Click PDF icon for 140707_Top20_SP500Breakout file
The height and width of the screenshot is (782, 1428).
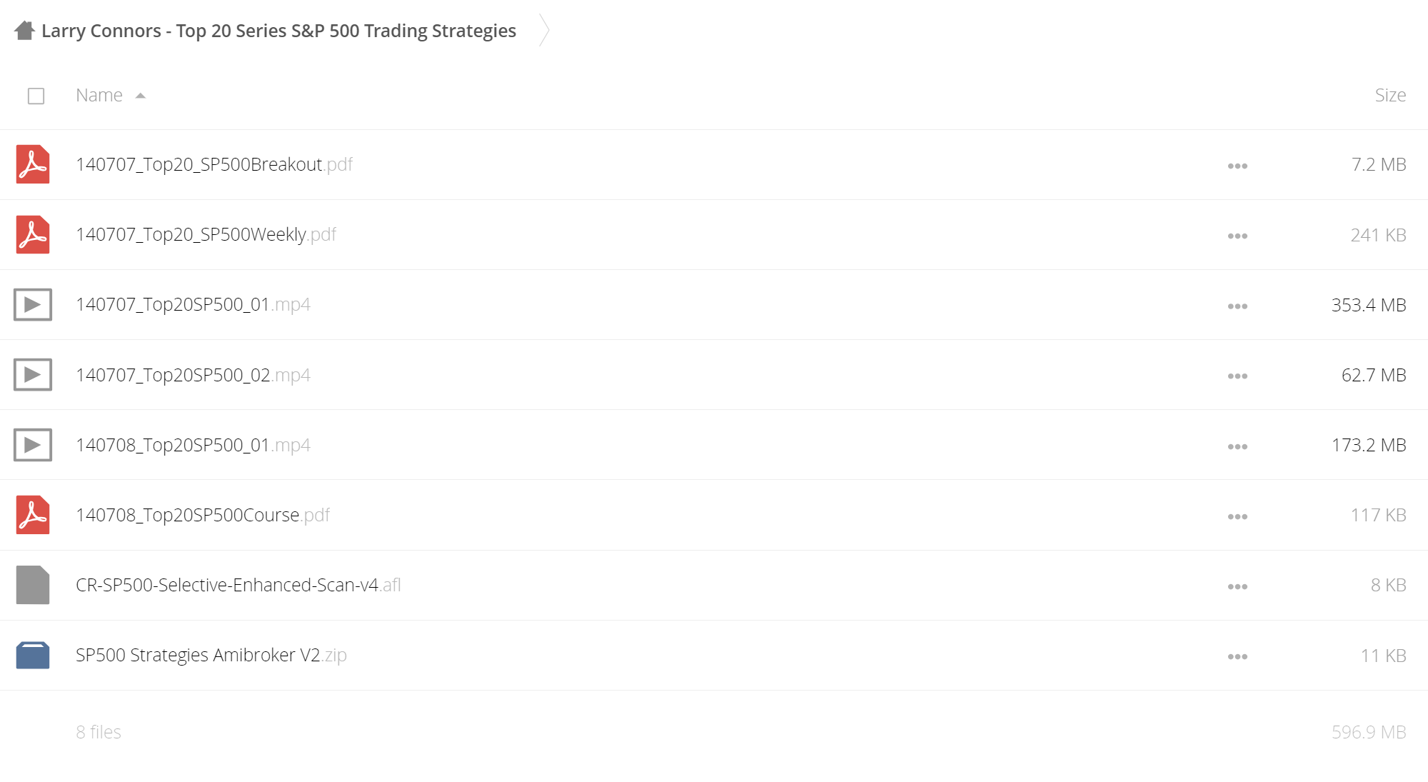tap(33, 164)
